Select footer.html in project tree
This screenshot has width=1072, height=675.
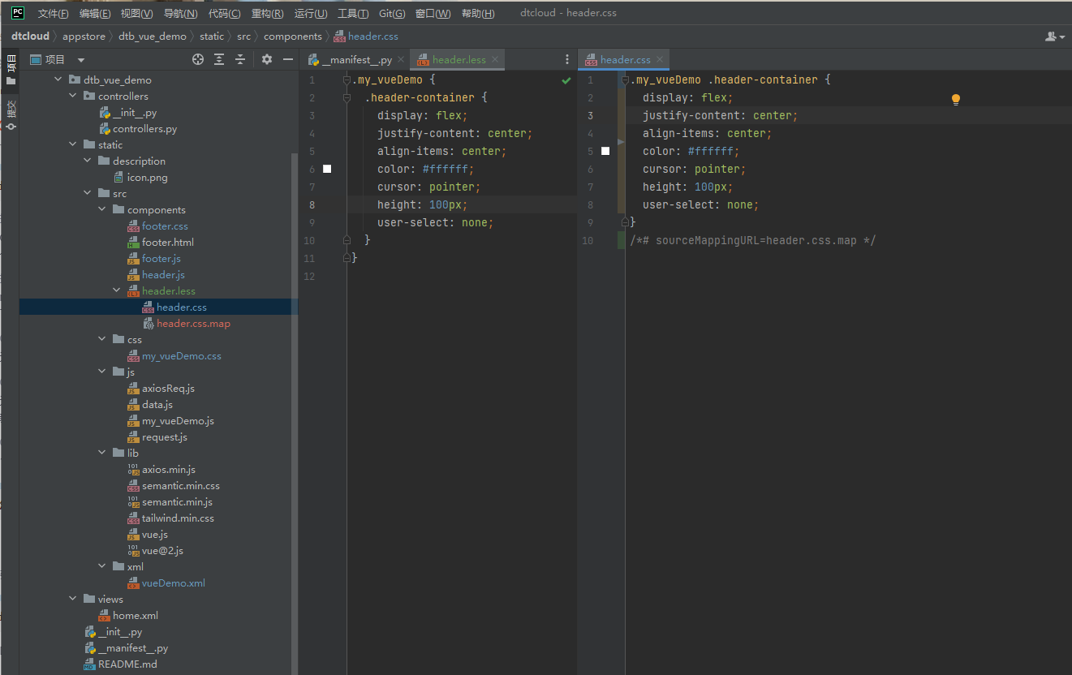tap(167, 242)
